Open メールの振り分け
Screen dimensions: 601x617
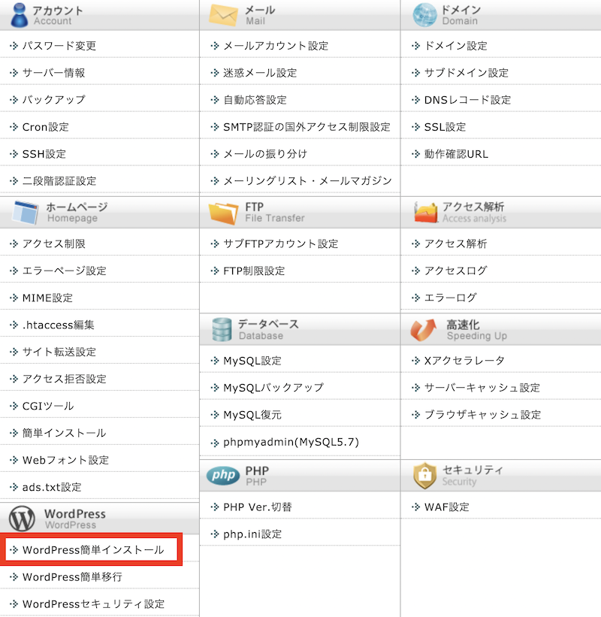click(265, 154)
